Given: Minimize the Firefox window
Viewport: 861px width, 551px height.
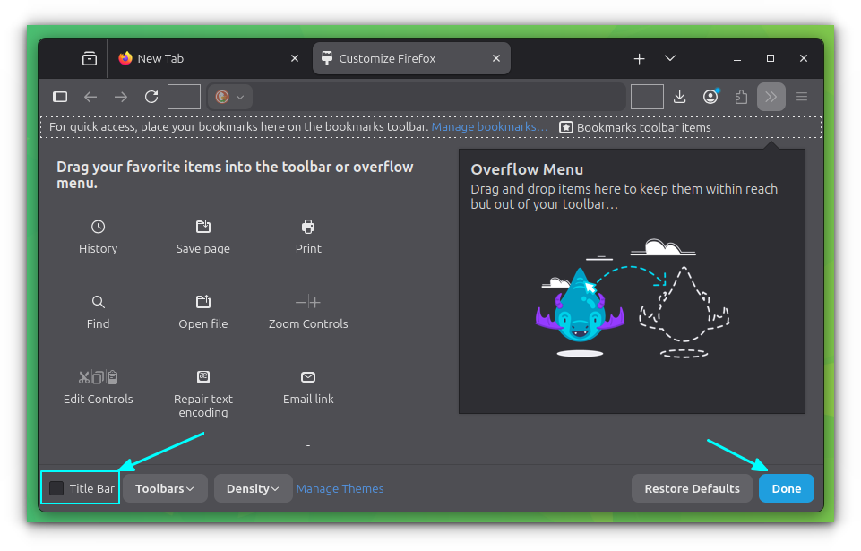Looking at the screenshot, I should (737, 59).
